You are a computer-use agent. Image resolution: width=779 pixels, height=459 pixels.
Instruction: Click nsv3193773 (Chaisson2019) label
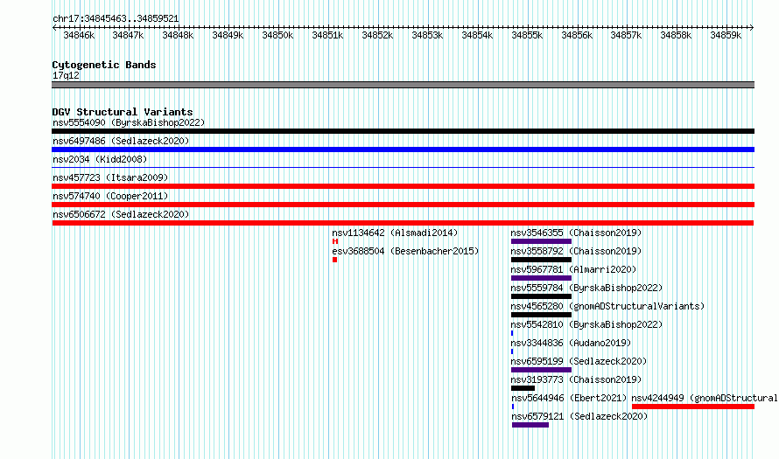pos(576,379)
